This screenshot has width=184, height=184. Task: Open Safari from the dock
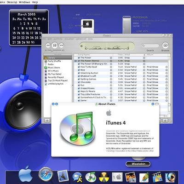pyautogui.click(x=46, y=174)
